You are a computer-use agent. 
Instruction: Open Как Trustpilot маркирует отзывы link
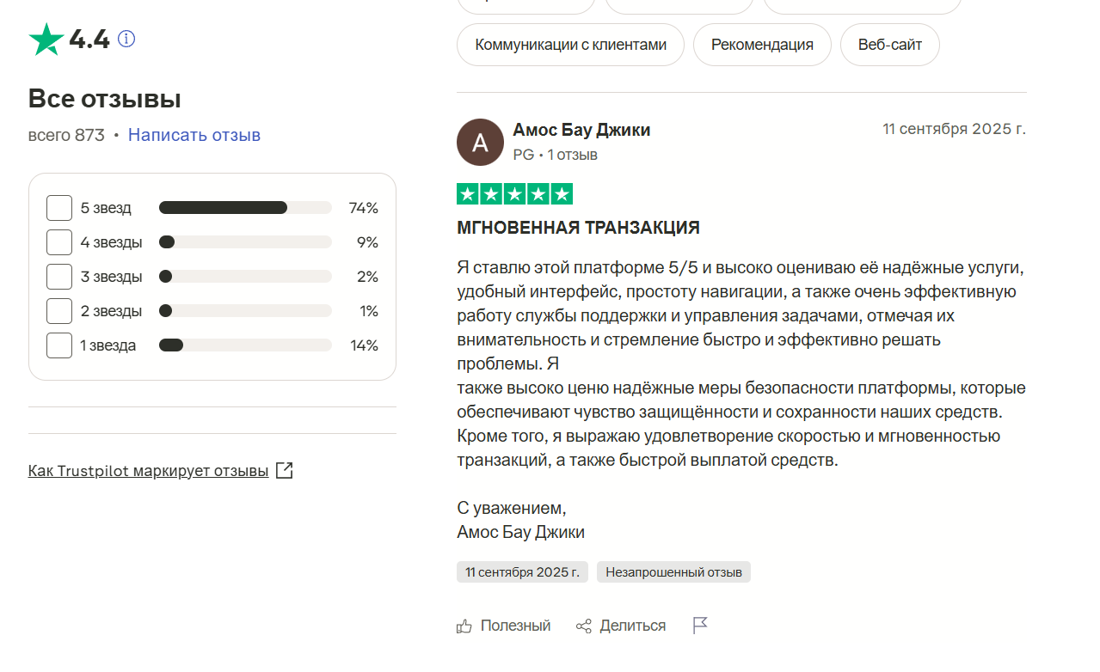point(148,471)
